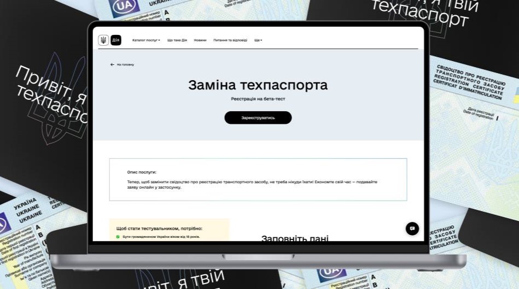519x289 pixels.
Task: Click the Заповніть дані heading
Action: point(295,238)
